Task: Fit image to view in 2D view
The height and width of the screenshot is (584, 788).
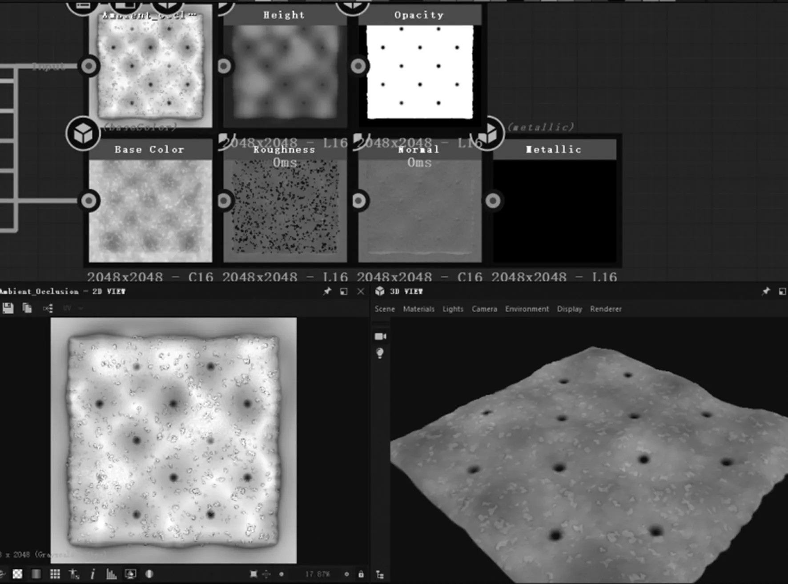Action: point(253,574)
